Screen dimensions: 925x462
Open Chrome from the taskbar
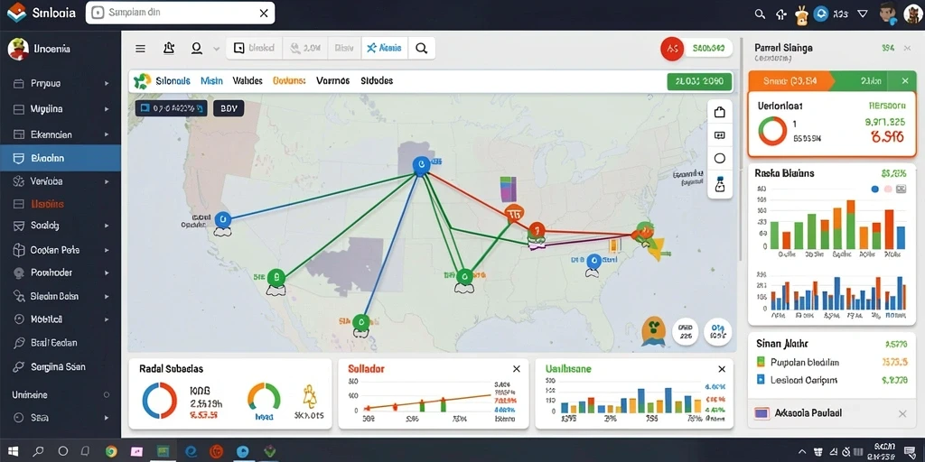[x=111, y=452]
